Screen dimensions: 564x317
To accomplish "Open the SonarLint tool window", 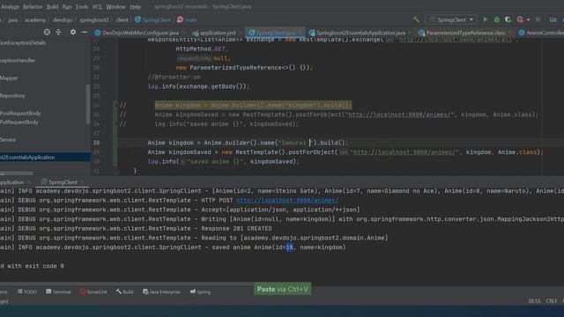I will coord(93,291).
